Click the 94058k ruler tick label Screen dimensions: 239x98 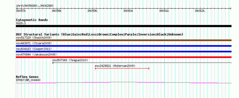57,11
